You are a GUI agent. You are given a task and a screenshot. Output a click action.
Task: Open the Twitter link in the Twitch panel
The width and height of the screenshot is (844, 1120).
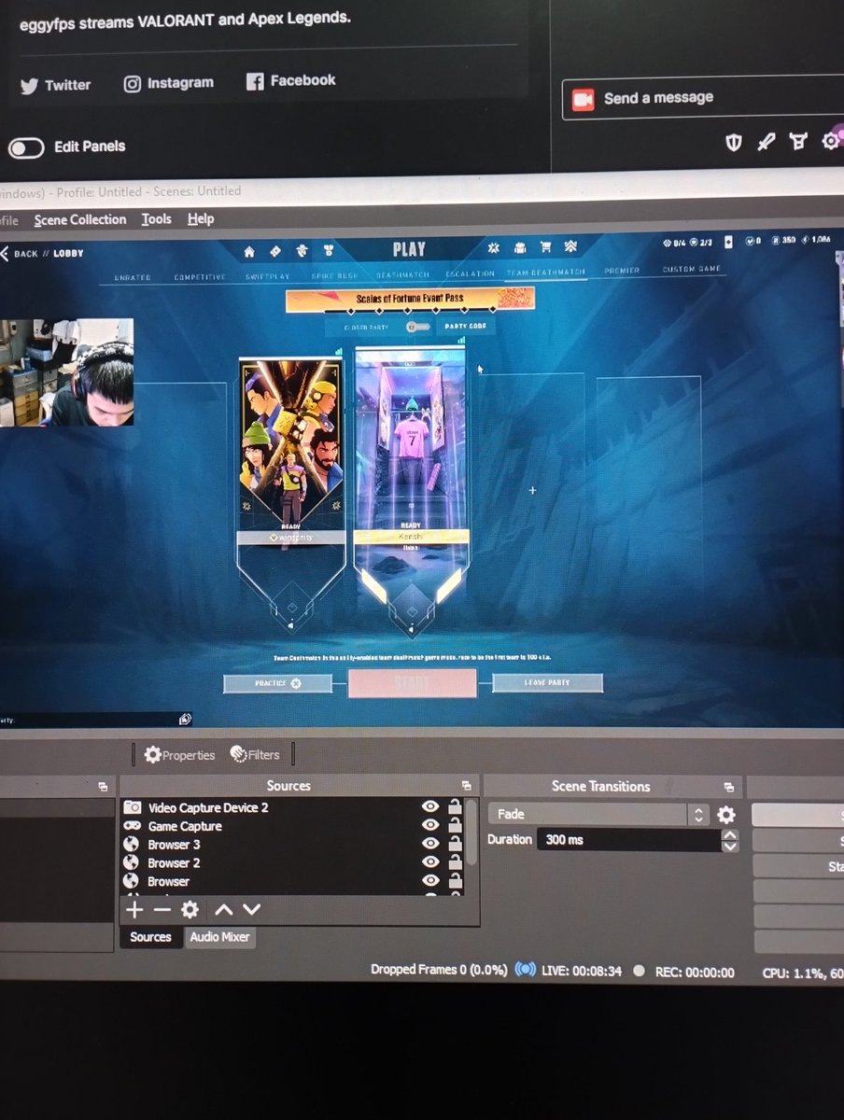click(x=55, y=85)
